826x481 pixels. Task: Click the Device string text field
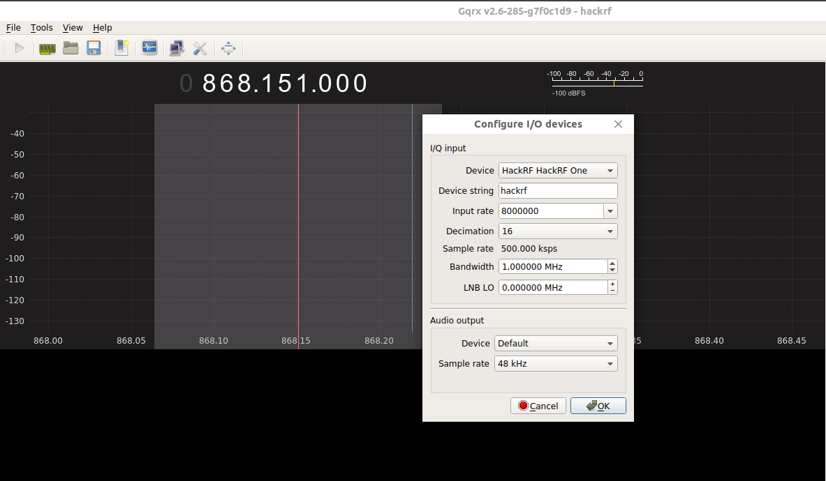[x=558, y=191]
